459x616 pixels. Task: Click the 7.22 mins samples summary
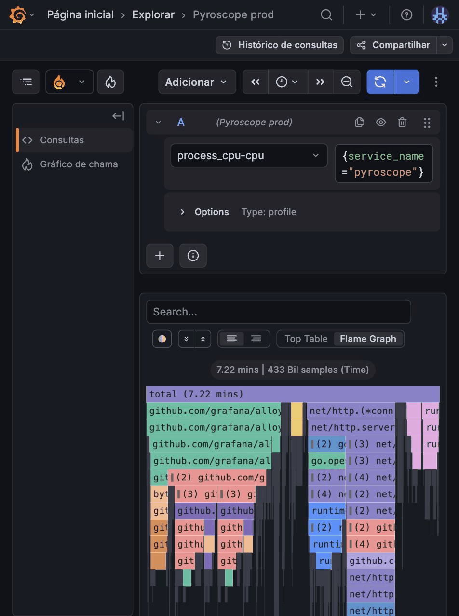click(x=293, y=370)
